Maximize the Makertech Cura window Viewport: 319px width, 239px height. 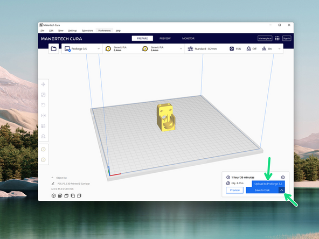(x=280, y=25)
